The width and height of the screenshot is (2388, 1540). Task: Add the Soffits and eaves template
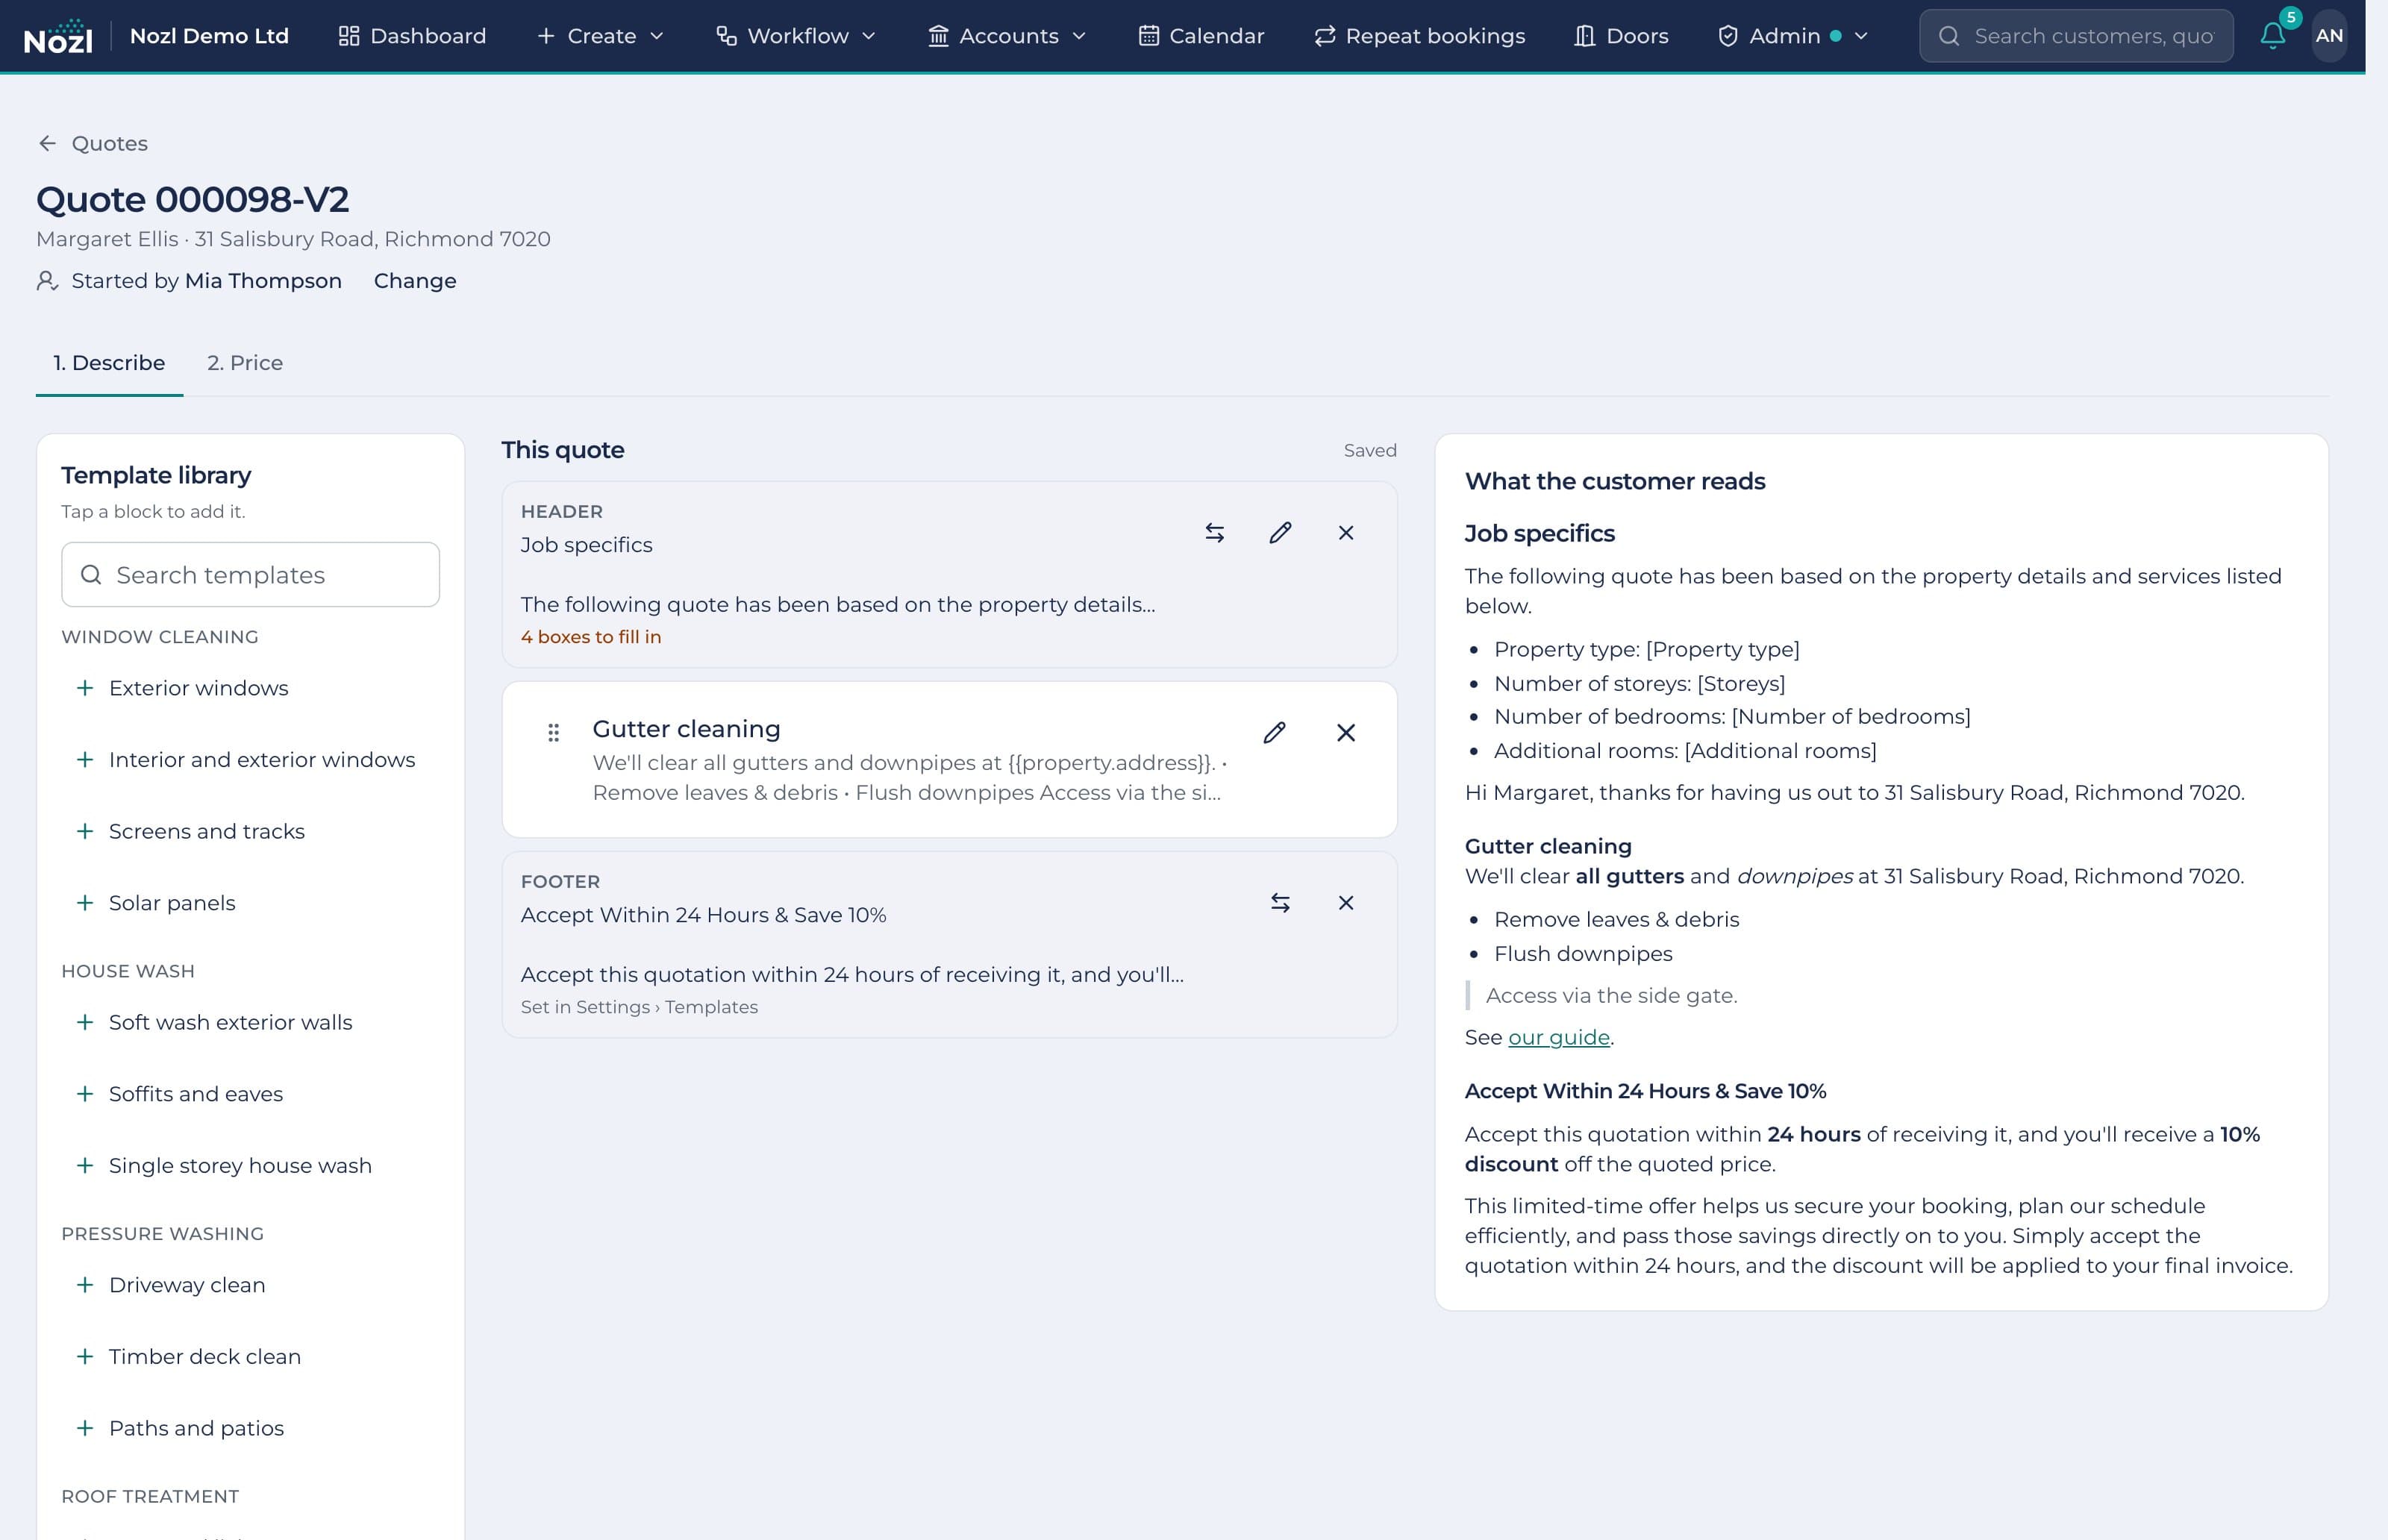tap(250, 1094)
